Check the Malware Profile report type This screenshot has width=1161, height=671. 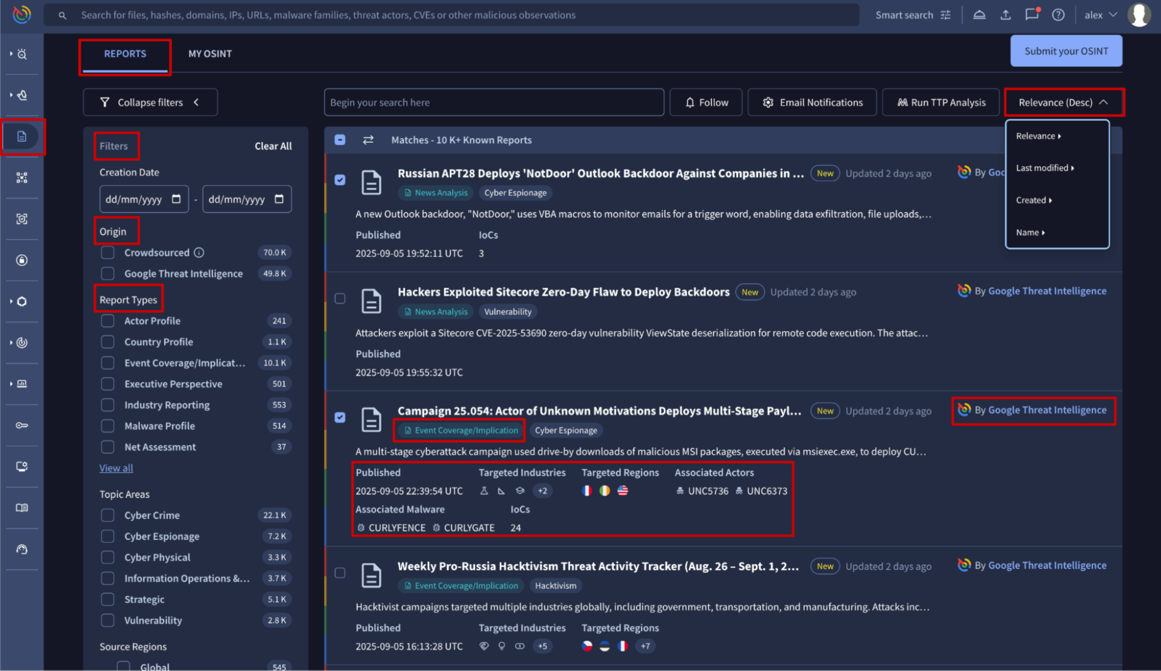coord(107,426)
